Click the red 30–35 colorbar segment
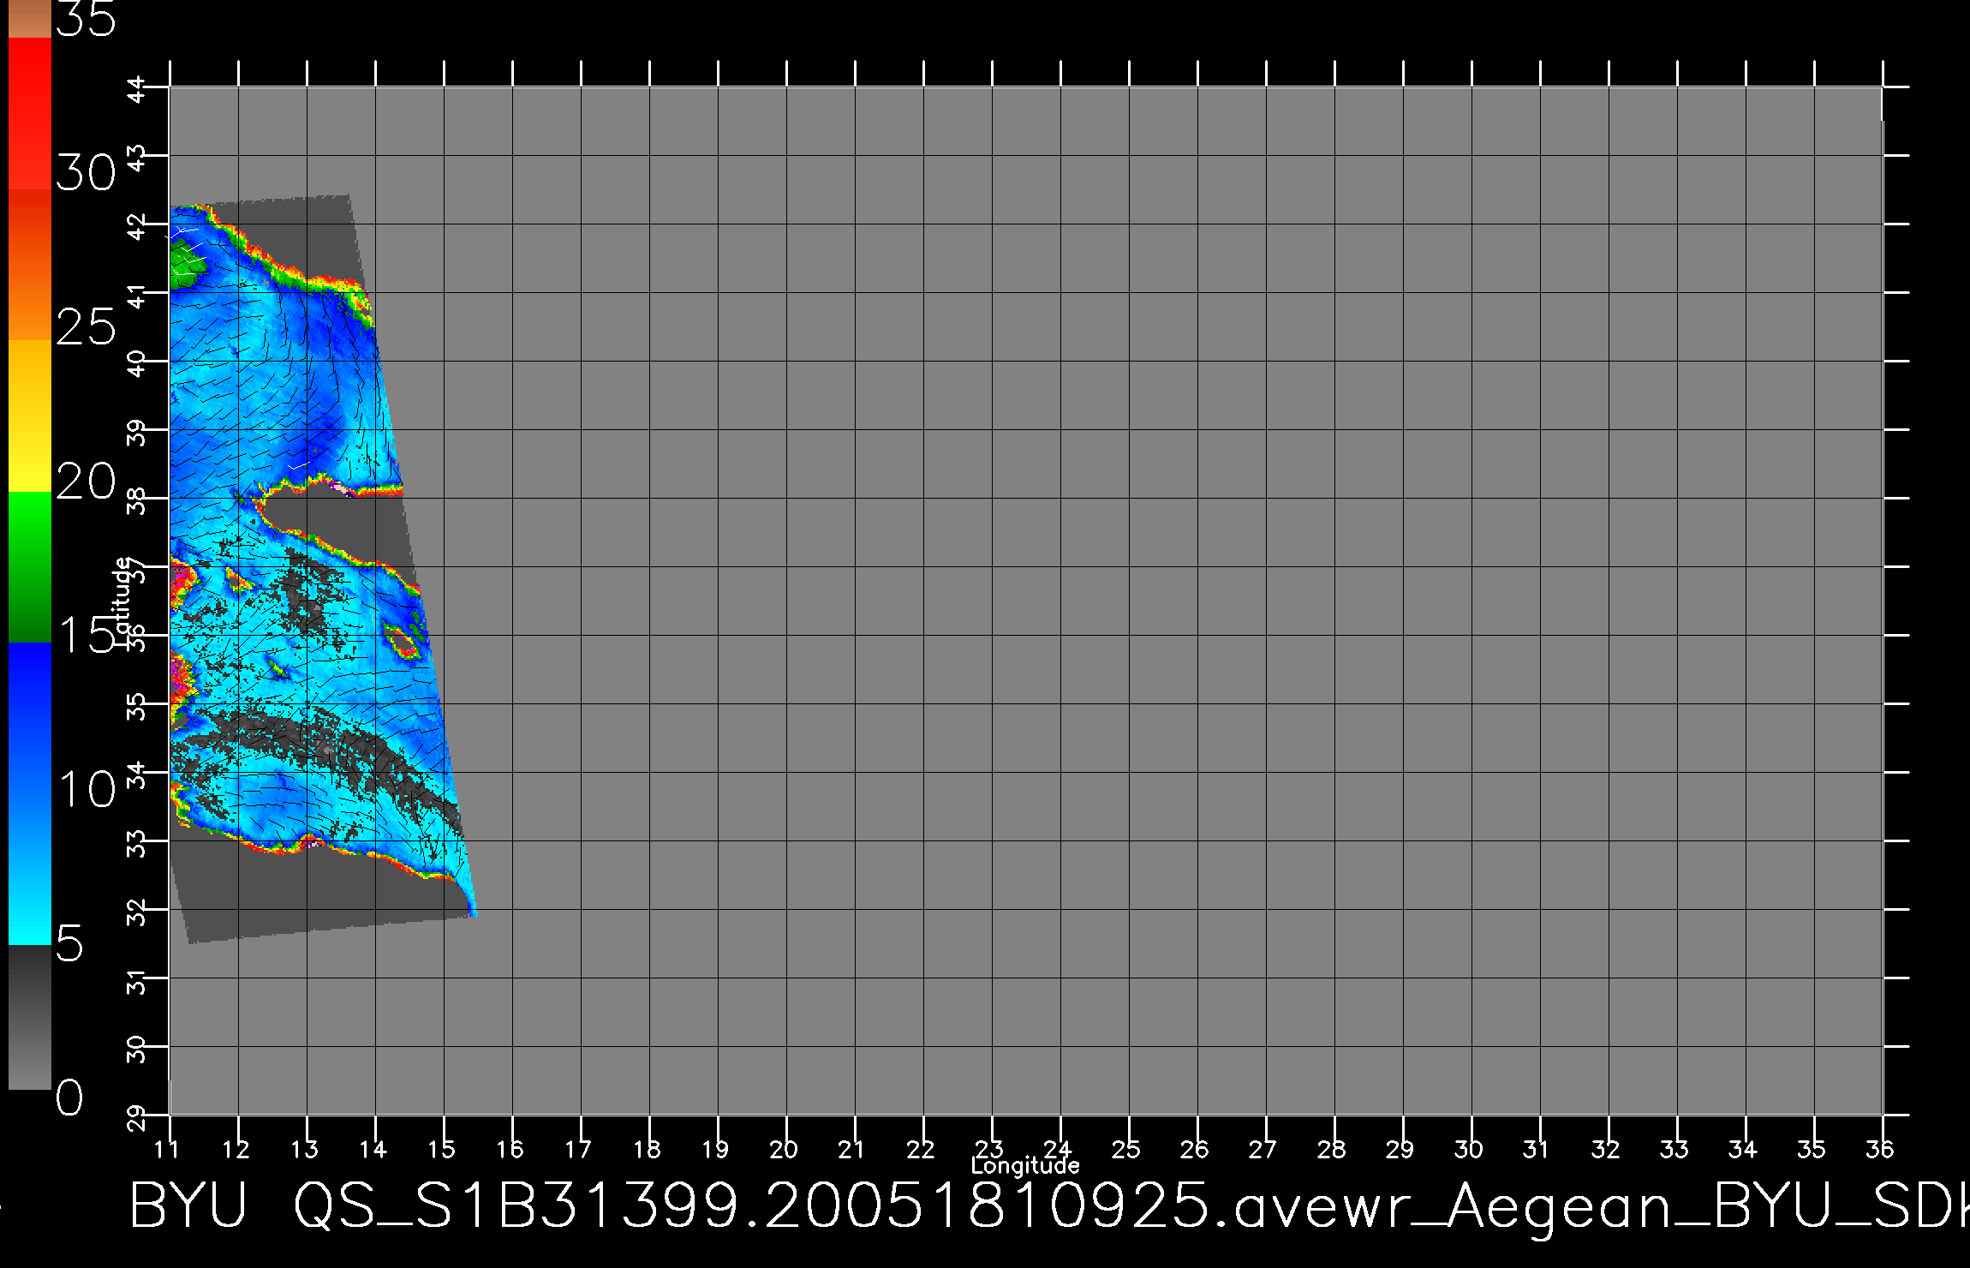This screenshot has height=1268, width=1970. [x=30, y=114]
